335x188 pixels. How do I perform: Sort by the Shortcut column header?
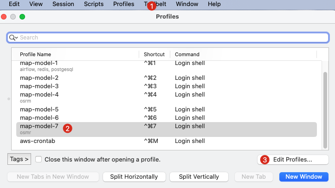point(154,54)
